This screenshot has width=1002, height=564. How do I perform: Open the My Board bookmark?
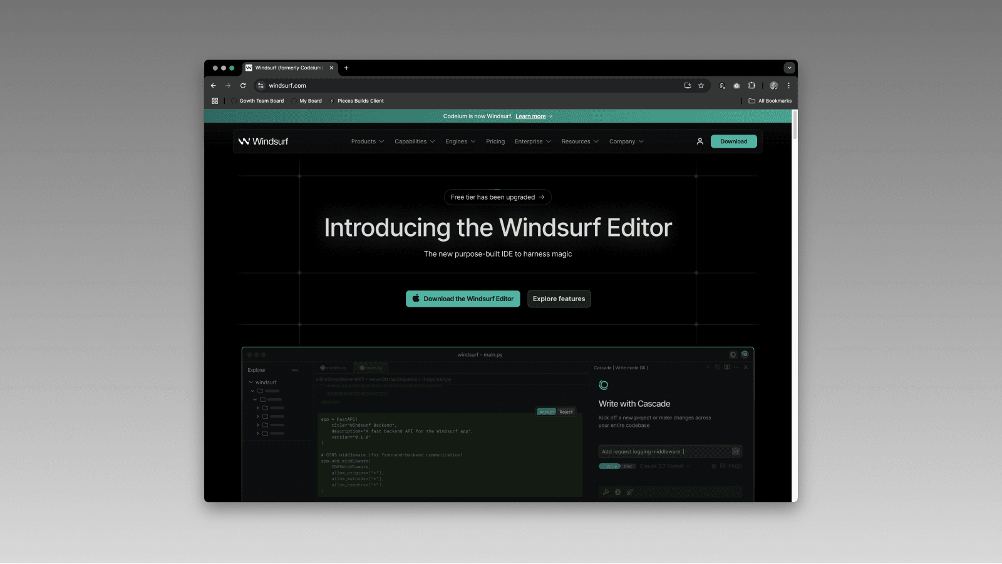click(306, 101)
